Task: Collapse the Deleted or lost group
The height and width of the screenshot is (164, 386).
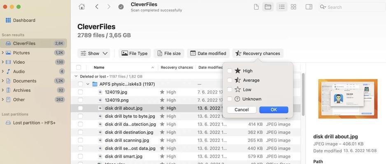Action: [x=76, y=77]
